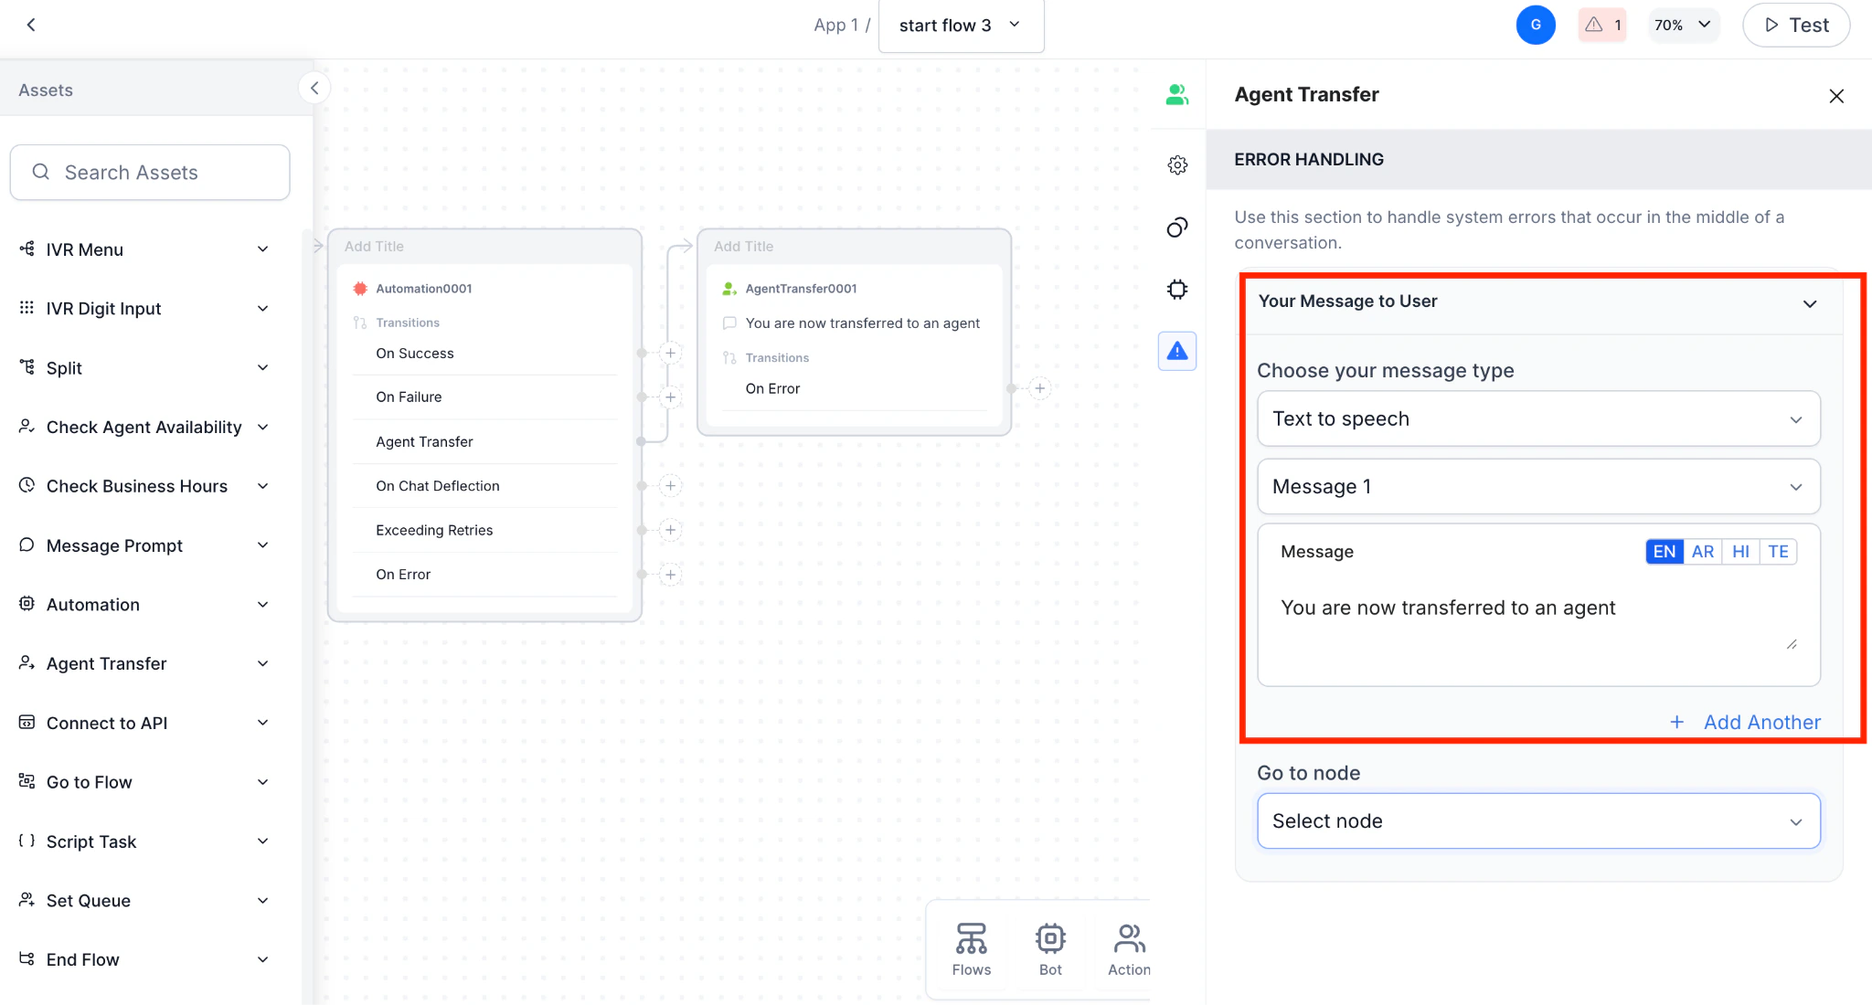Open the settings gear side tab
The height and width of the screenshot is (1005, 1872).
(x=1177, y=165)
